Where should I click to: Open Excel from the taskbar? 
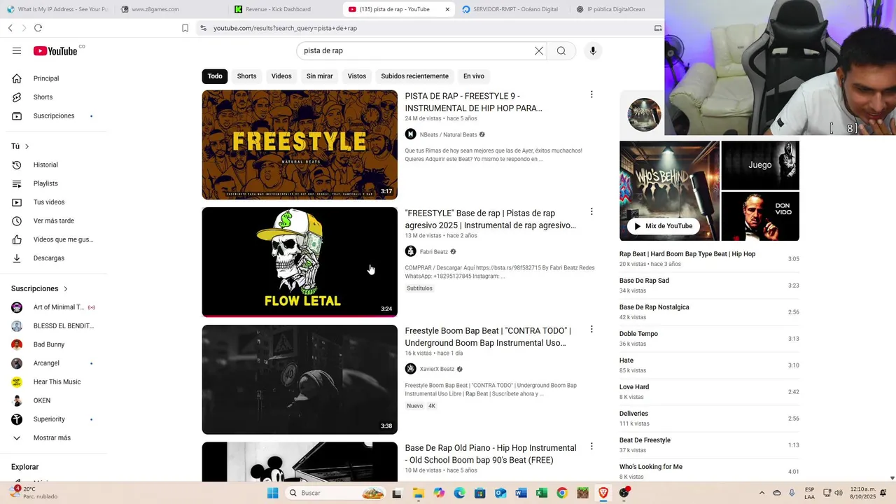click(x=541, y=493)
